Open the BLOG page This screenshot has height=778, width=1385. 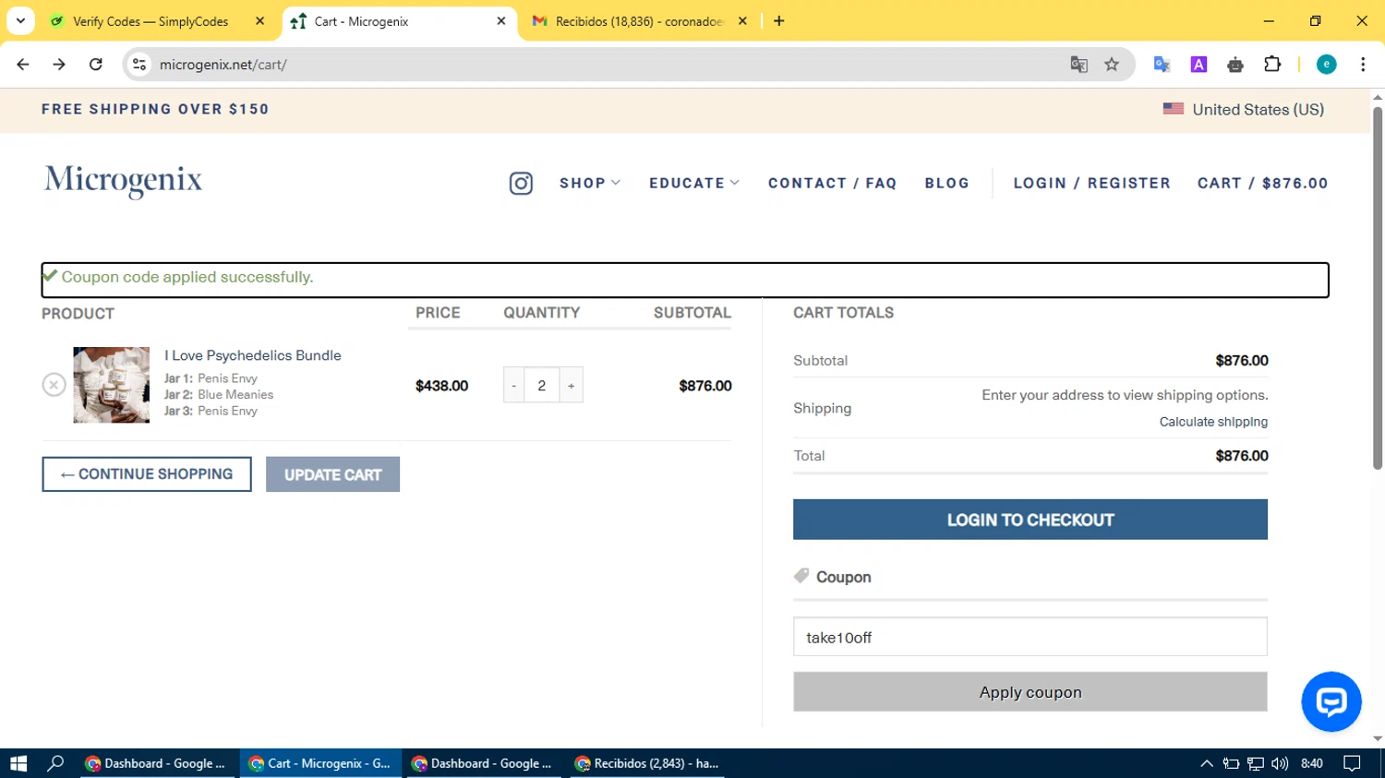point(947,184)
